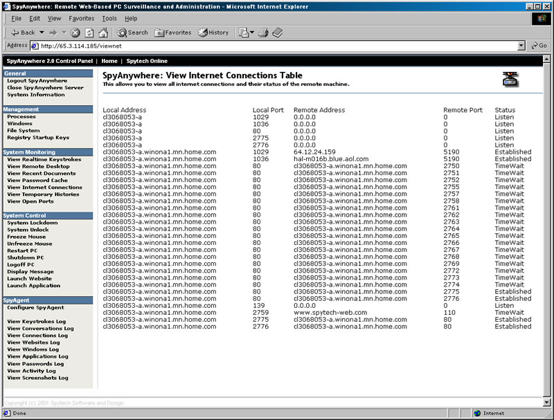The width and height of the screenshot is (554, 420).
Task: Click the page icon in address bar
Action: tap(35, 46)
